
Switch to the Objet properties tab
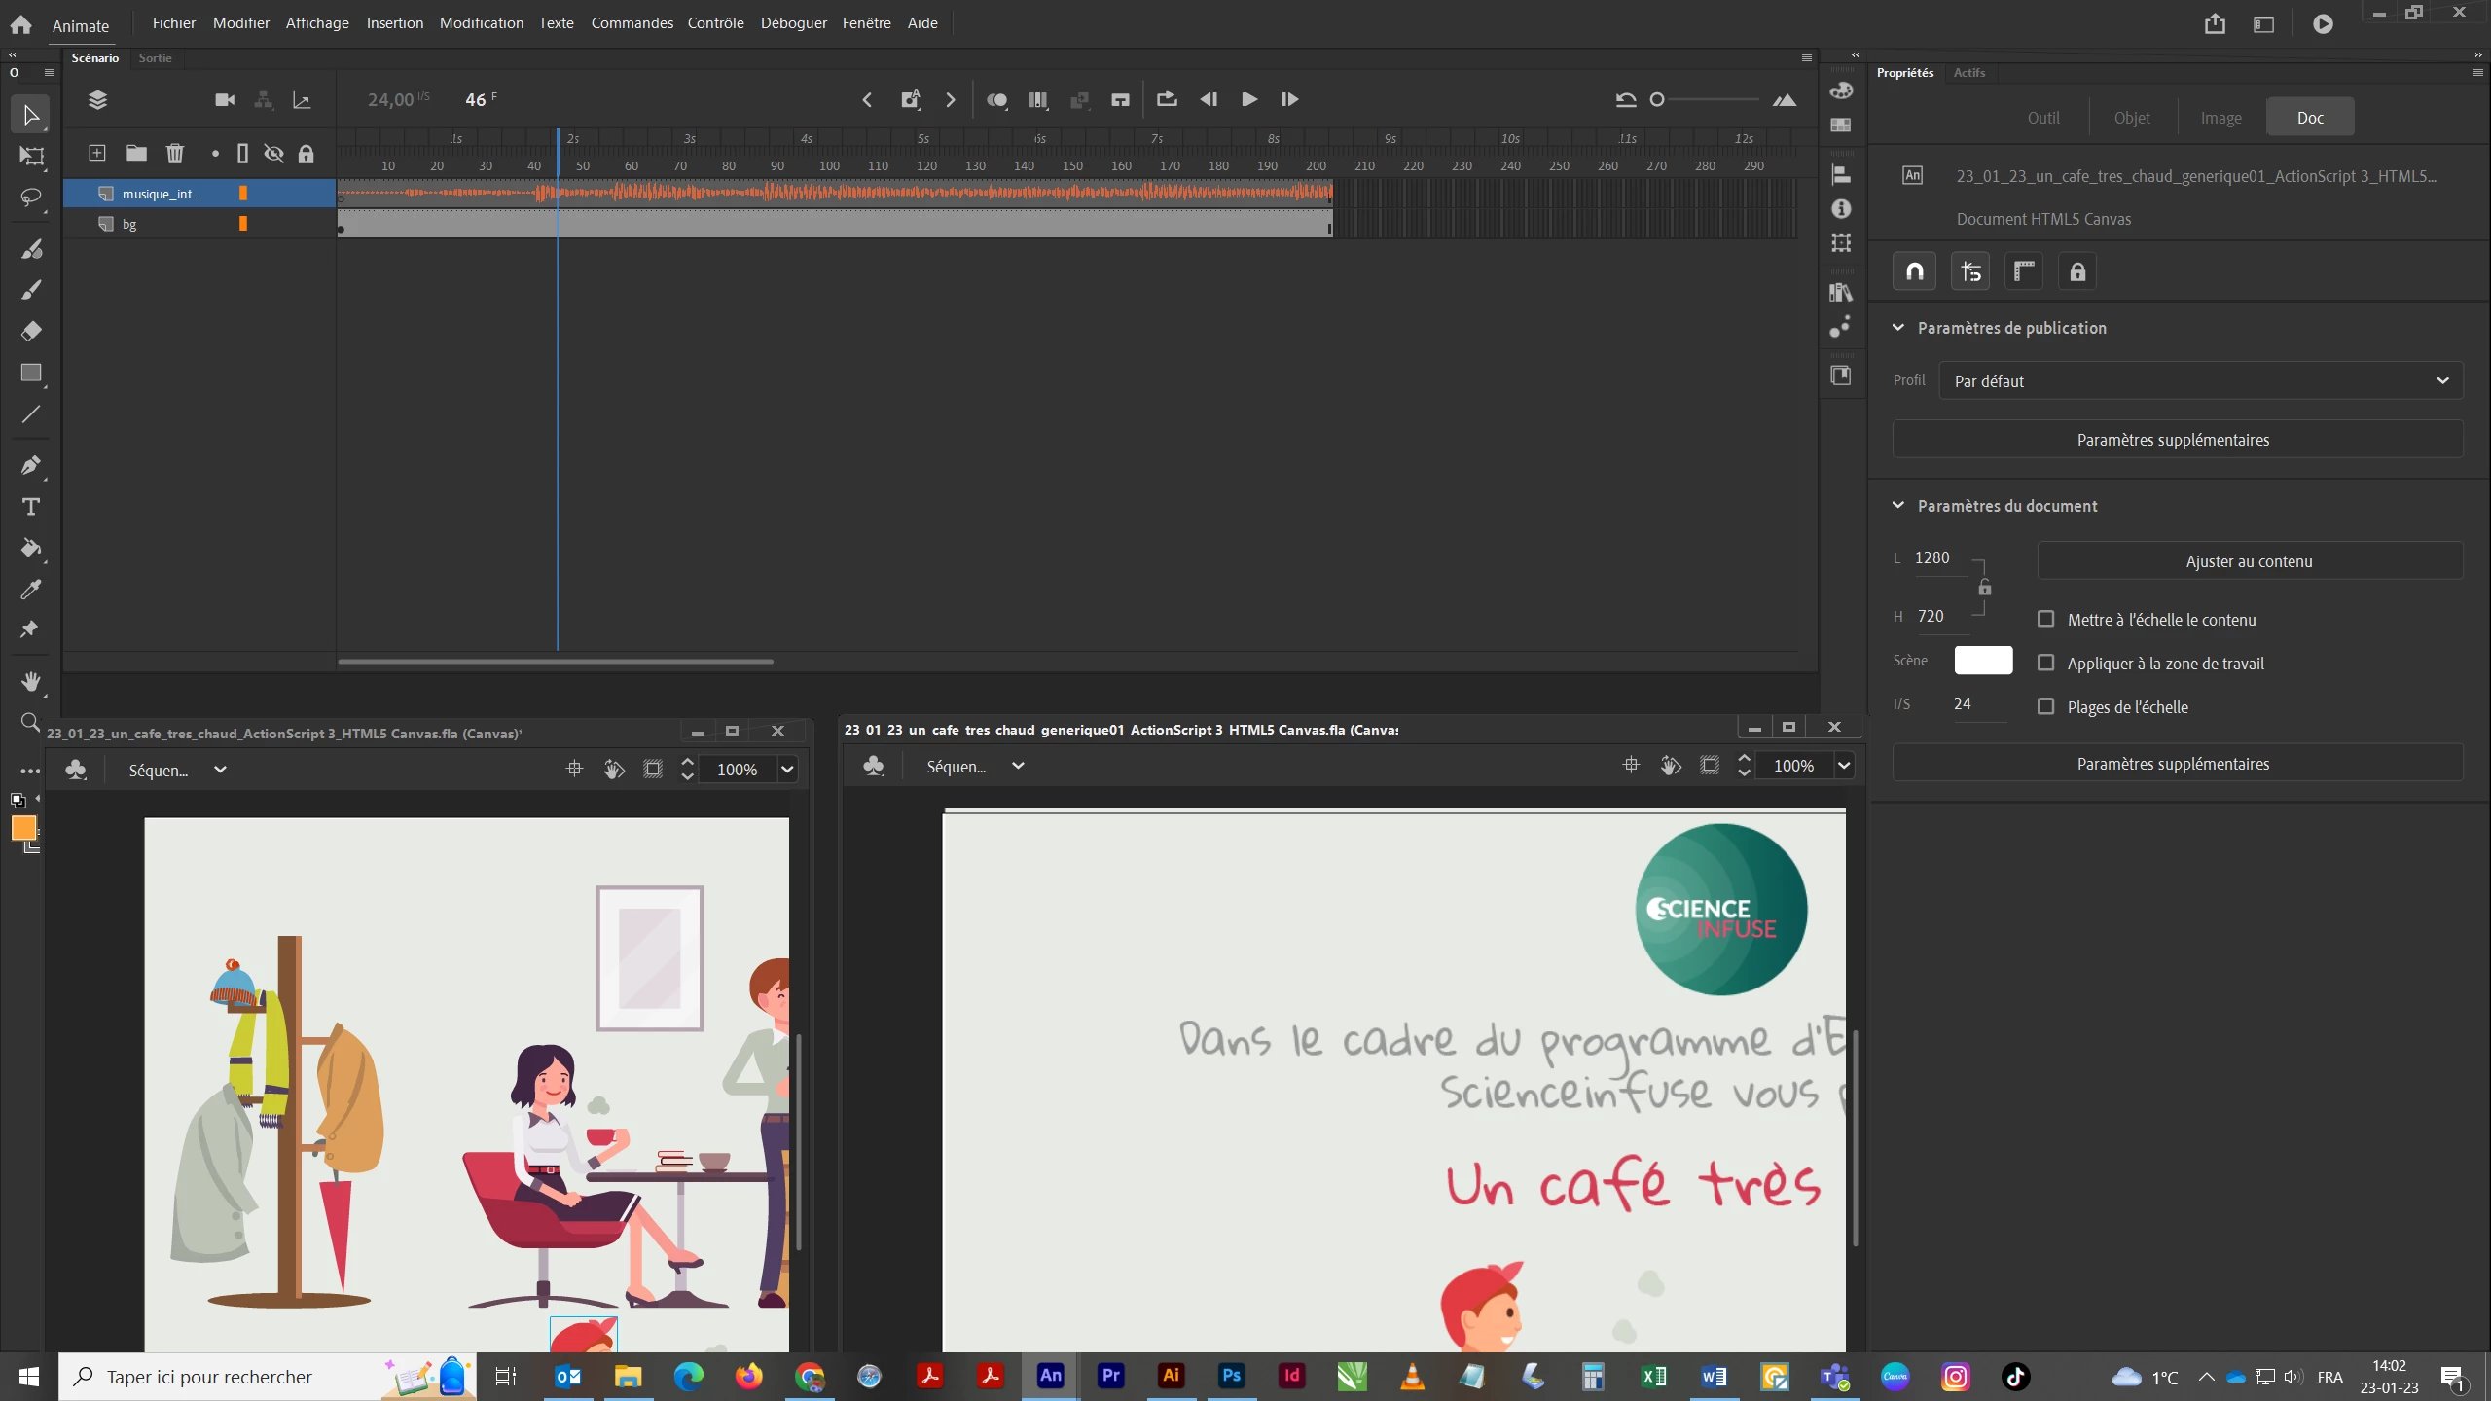[2132, 118]
